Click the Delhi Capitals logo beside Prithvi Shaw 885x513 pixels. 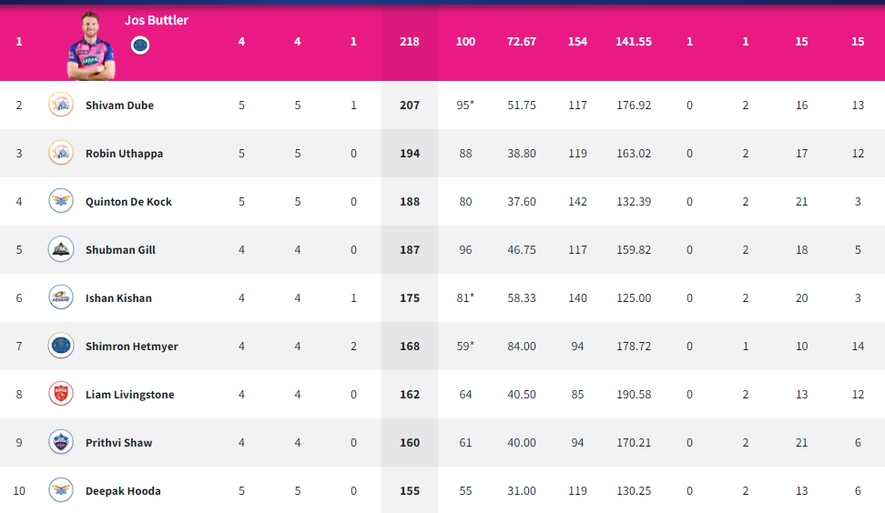[x=61, y=443]
